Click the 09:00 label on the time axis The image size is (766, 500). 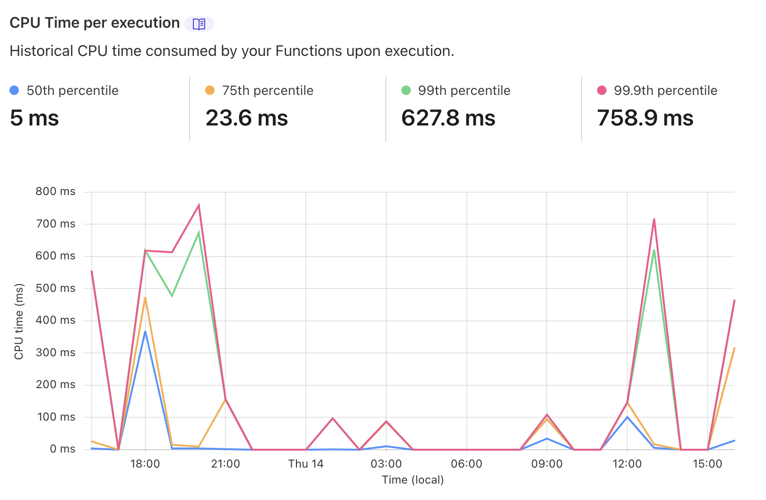[x=547, y=463]
